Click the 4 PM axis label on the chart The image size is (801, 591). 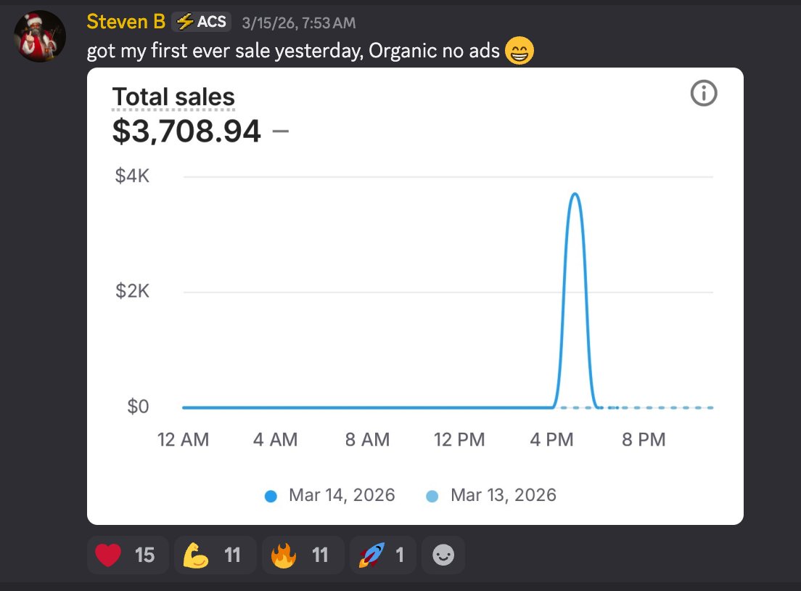(x=552, y=439)
